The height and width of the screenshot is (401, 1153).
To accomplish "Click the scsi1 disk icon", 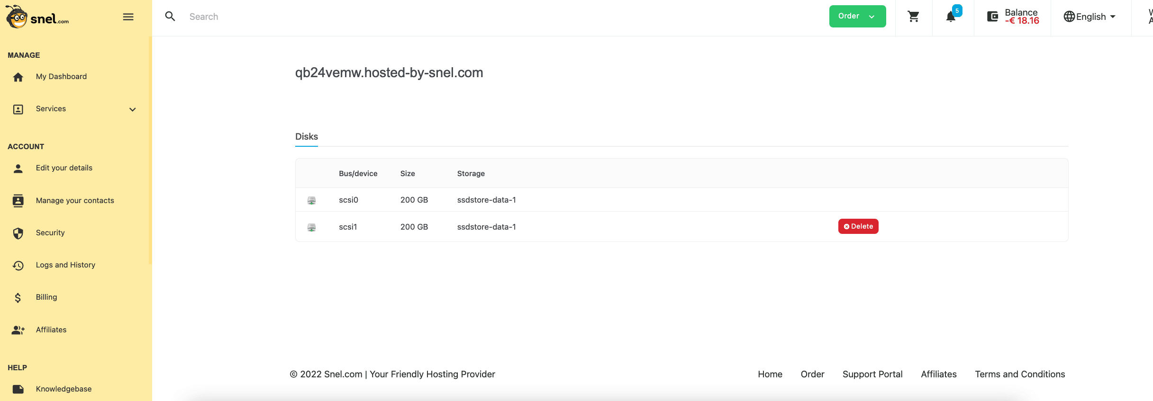I will point(311,227).
